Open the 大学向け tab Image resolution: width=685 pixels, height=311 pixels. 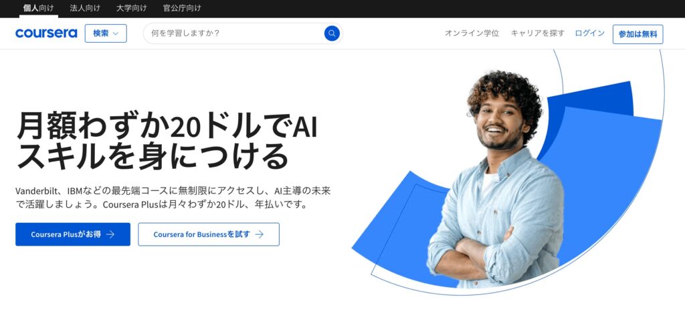pyautogui.click(x=132, y=8)
